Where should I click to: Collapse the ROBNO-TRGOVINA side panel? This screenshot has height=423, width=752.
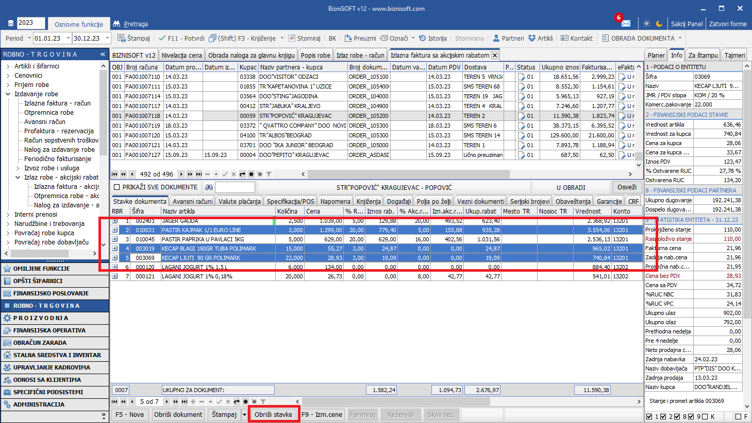[103, 54]
